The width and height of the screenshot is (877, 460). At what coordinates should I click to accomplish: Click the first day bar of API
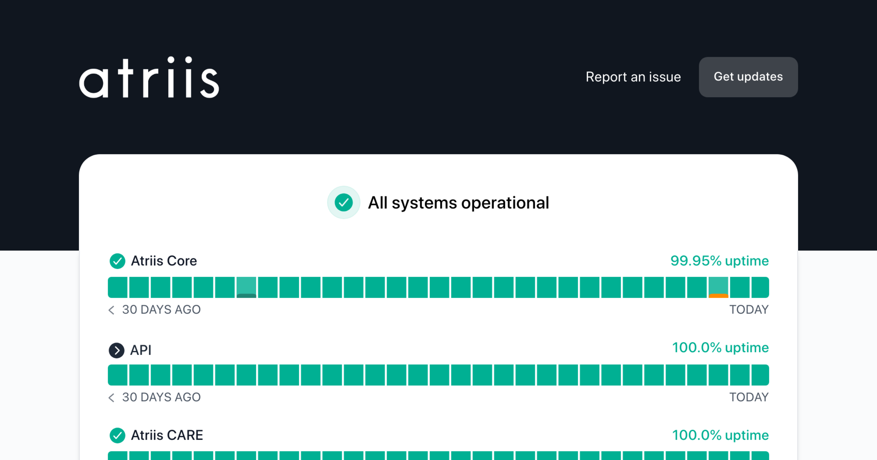tap(117, 375)
